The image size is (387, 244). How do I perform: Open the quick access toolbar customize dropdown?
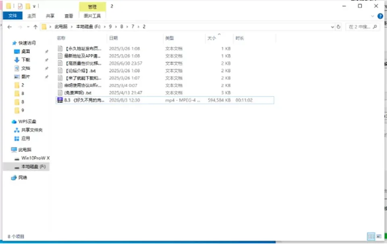(x=34, y=6)
